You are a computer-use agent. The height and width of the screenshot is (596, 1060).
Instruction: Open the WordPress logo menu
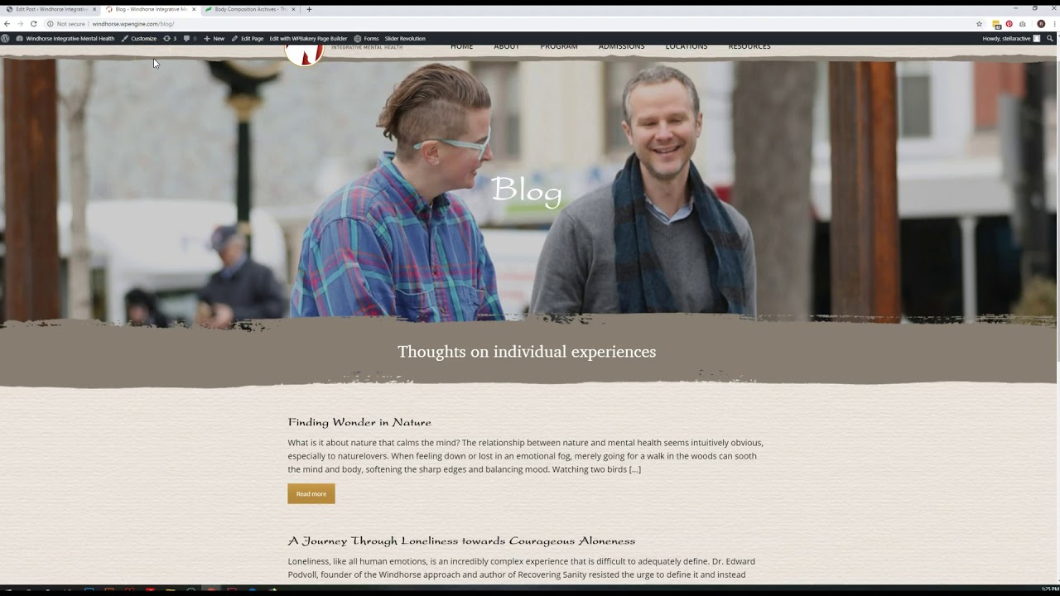tap(6, 38)
